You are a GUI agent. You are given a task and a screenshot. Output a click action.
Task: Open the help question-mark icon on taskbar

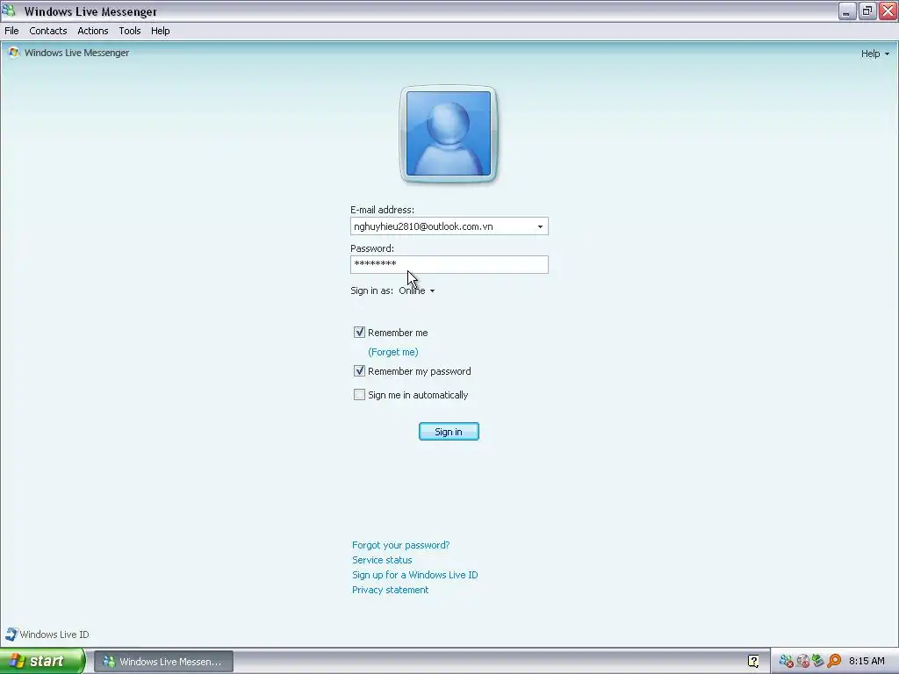coord(753,662)
